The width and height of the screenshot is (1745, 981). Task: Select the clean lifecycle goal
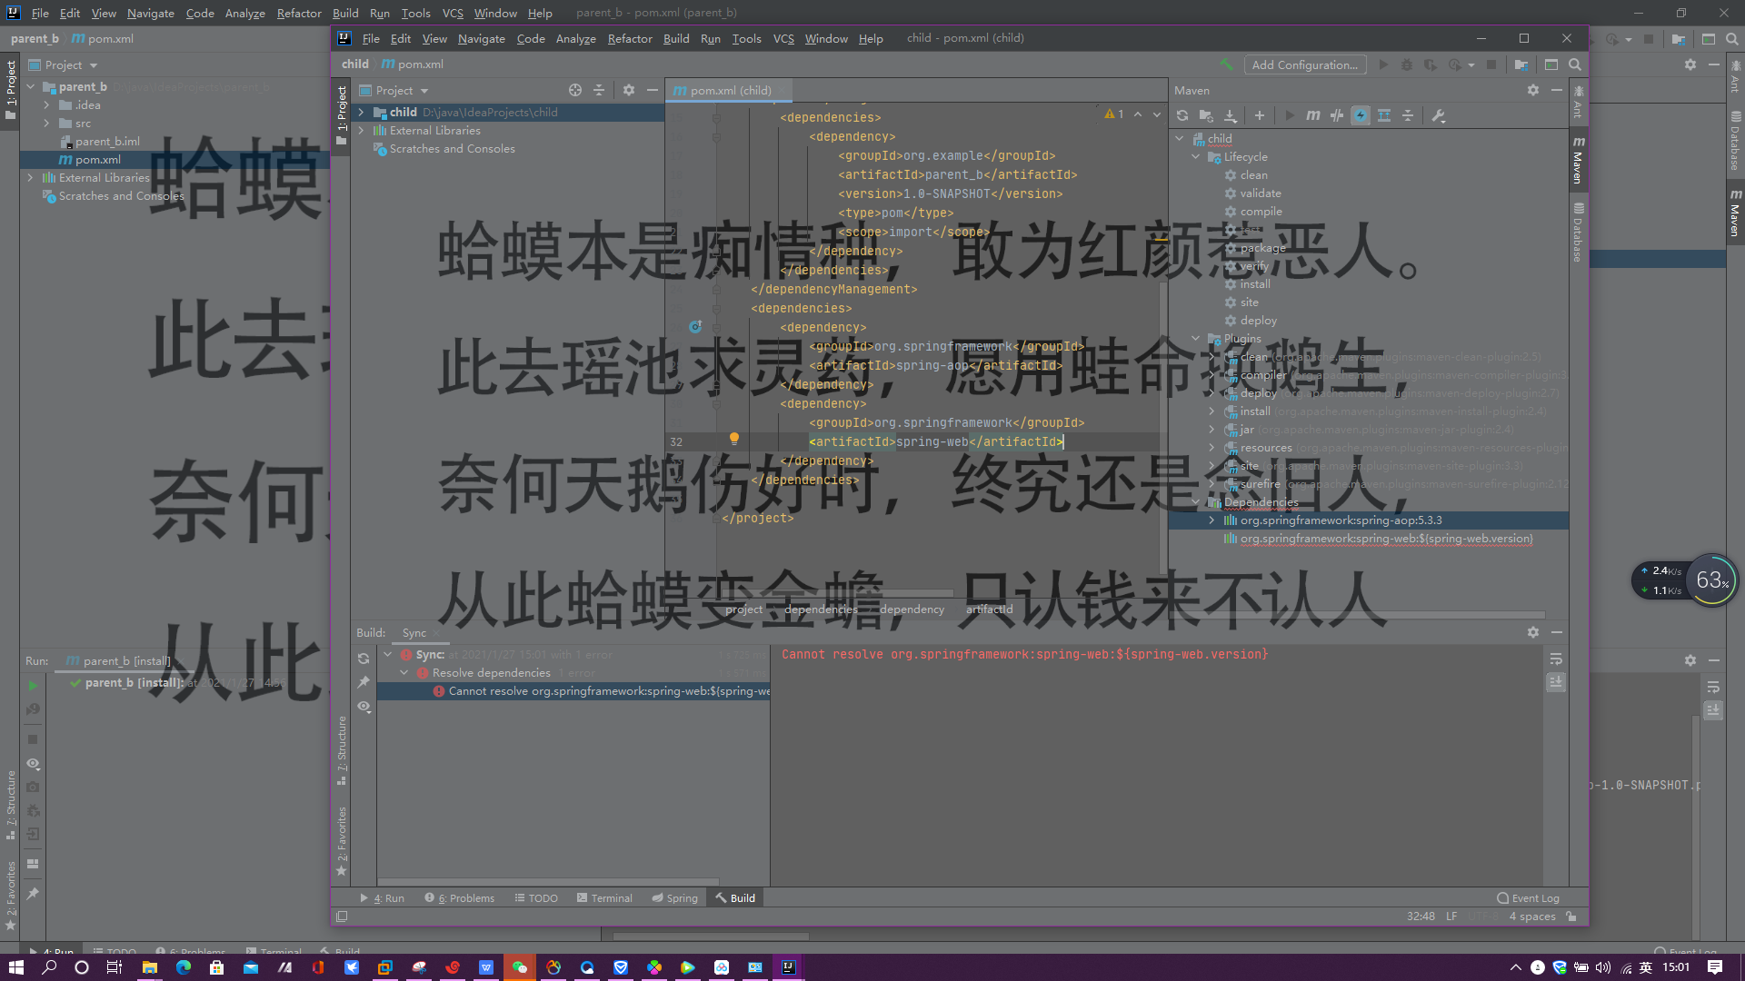[1253, 175]
